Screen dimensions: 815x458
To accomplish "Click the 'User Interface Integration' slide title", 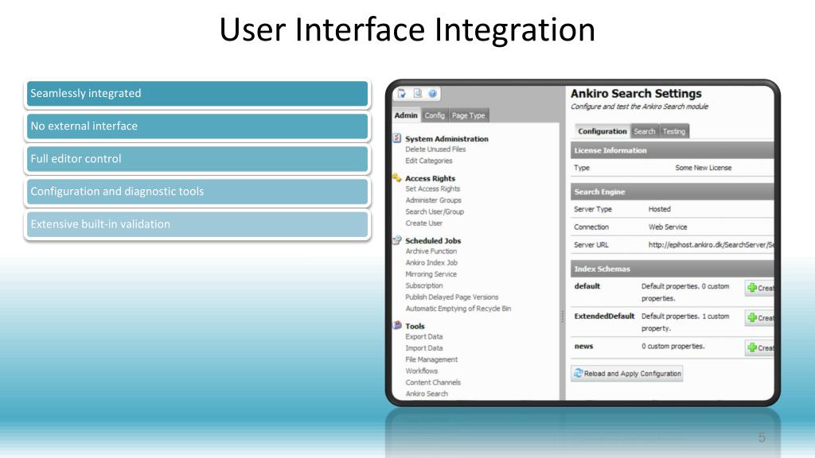I will [407, 29].
